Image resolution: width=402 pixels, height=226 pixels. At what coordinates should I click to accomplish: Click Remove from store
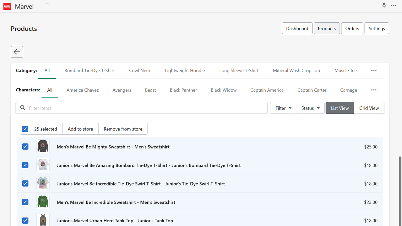tap(123, 129)
